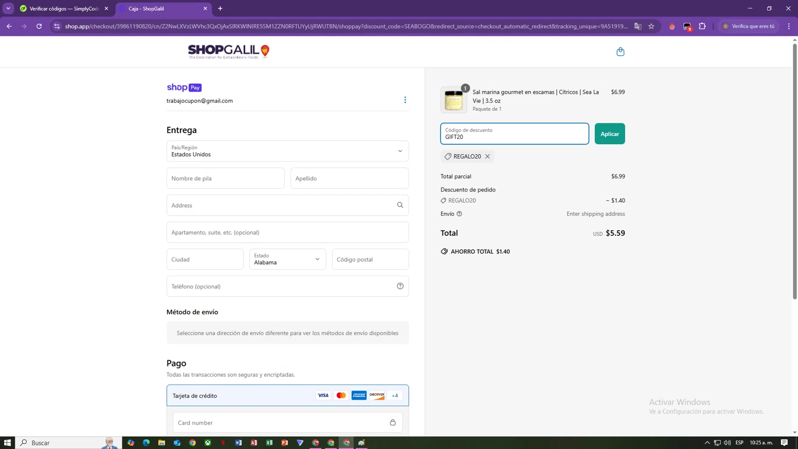The width and height of the screenshot is (798, 449).
Task: Open File Explorer from taskbar
Action: click(162, 443)
